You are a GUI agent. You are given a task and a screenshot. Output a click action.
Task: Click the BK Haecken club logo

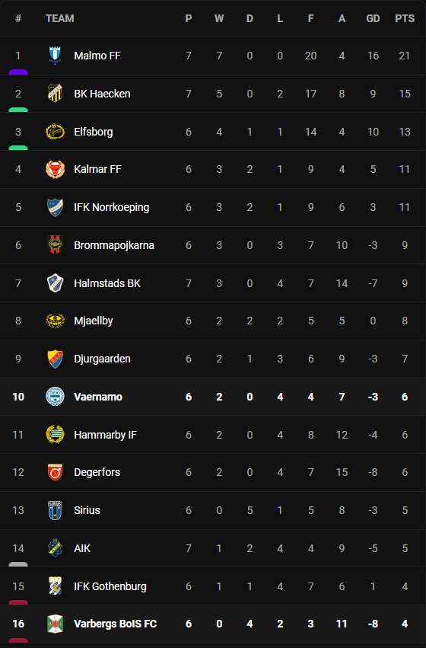(x=55, y=94)
